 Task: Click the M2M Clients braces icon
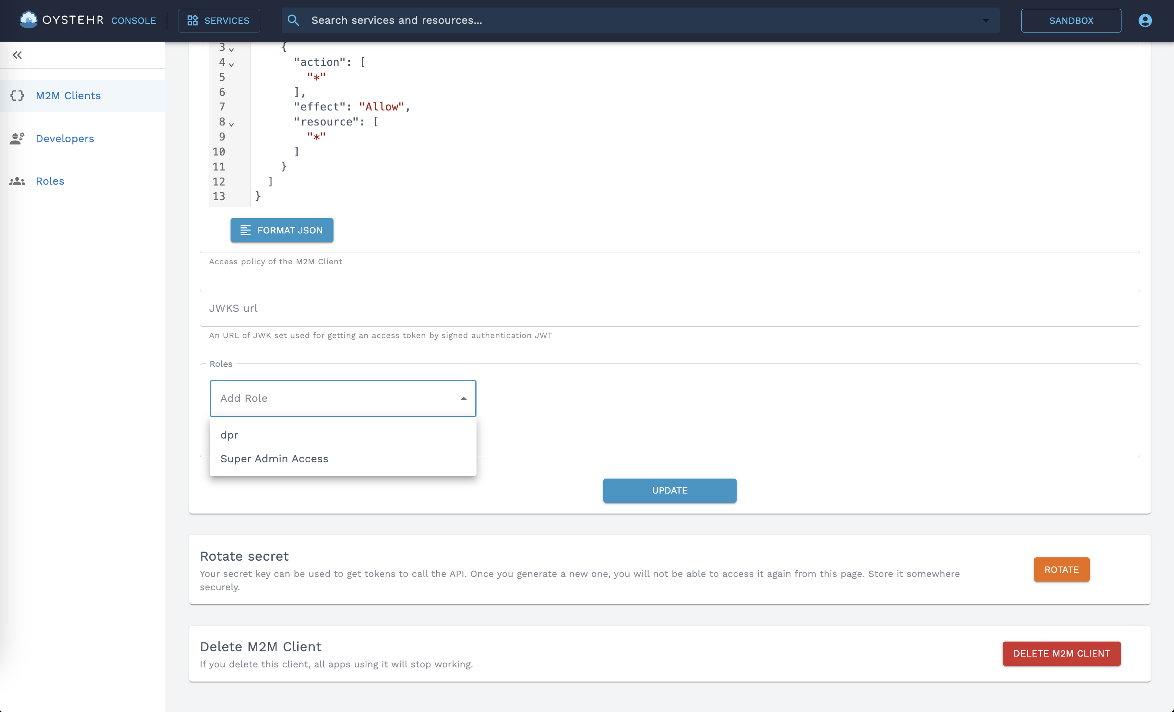pyautogui.click(x=17, y=96)
